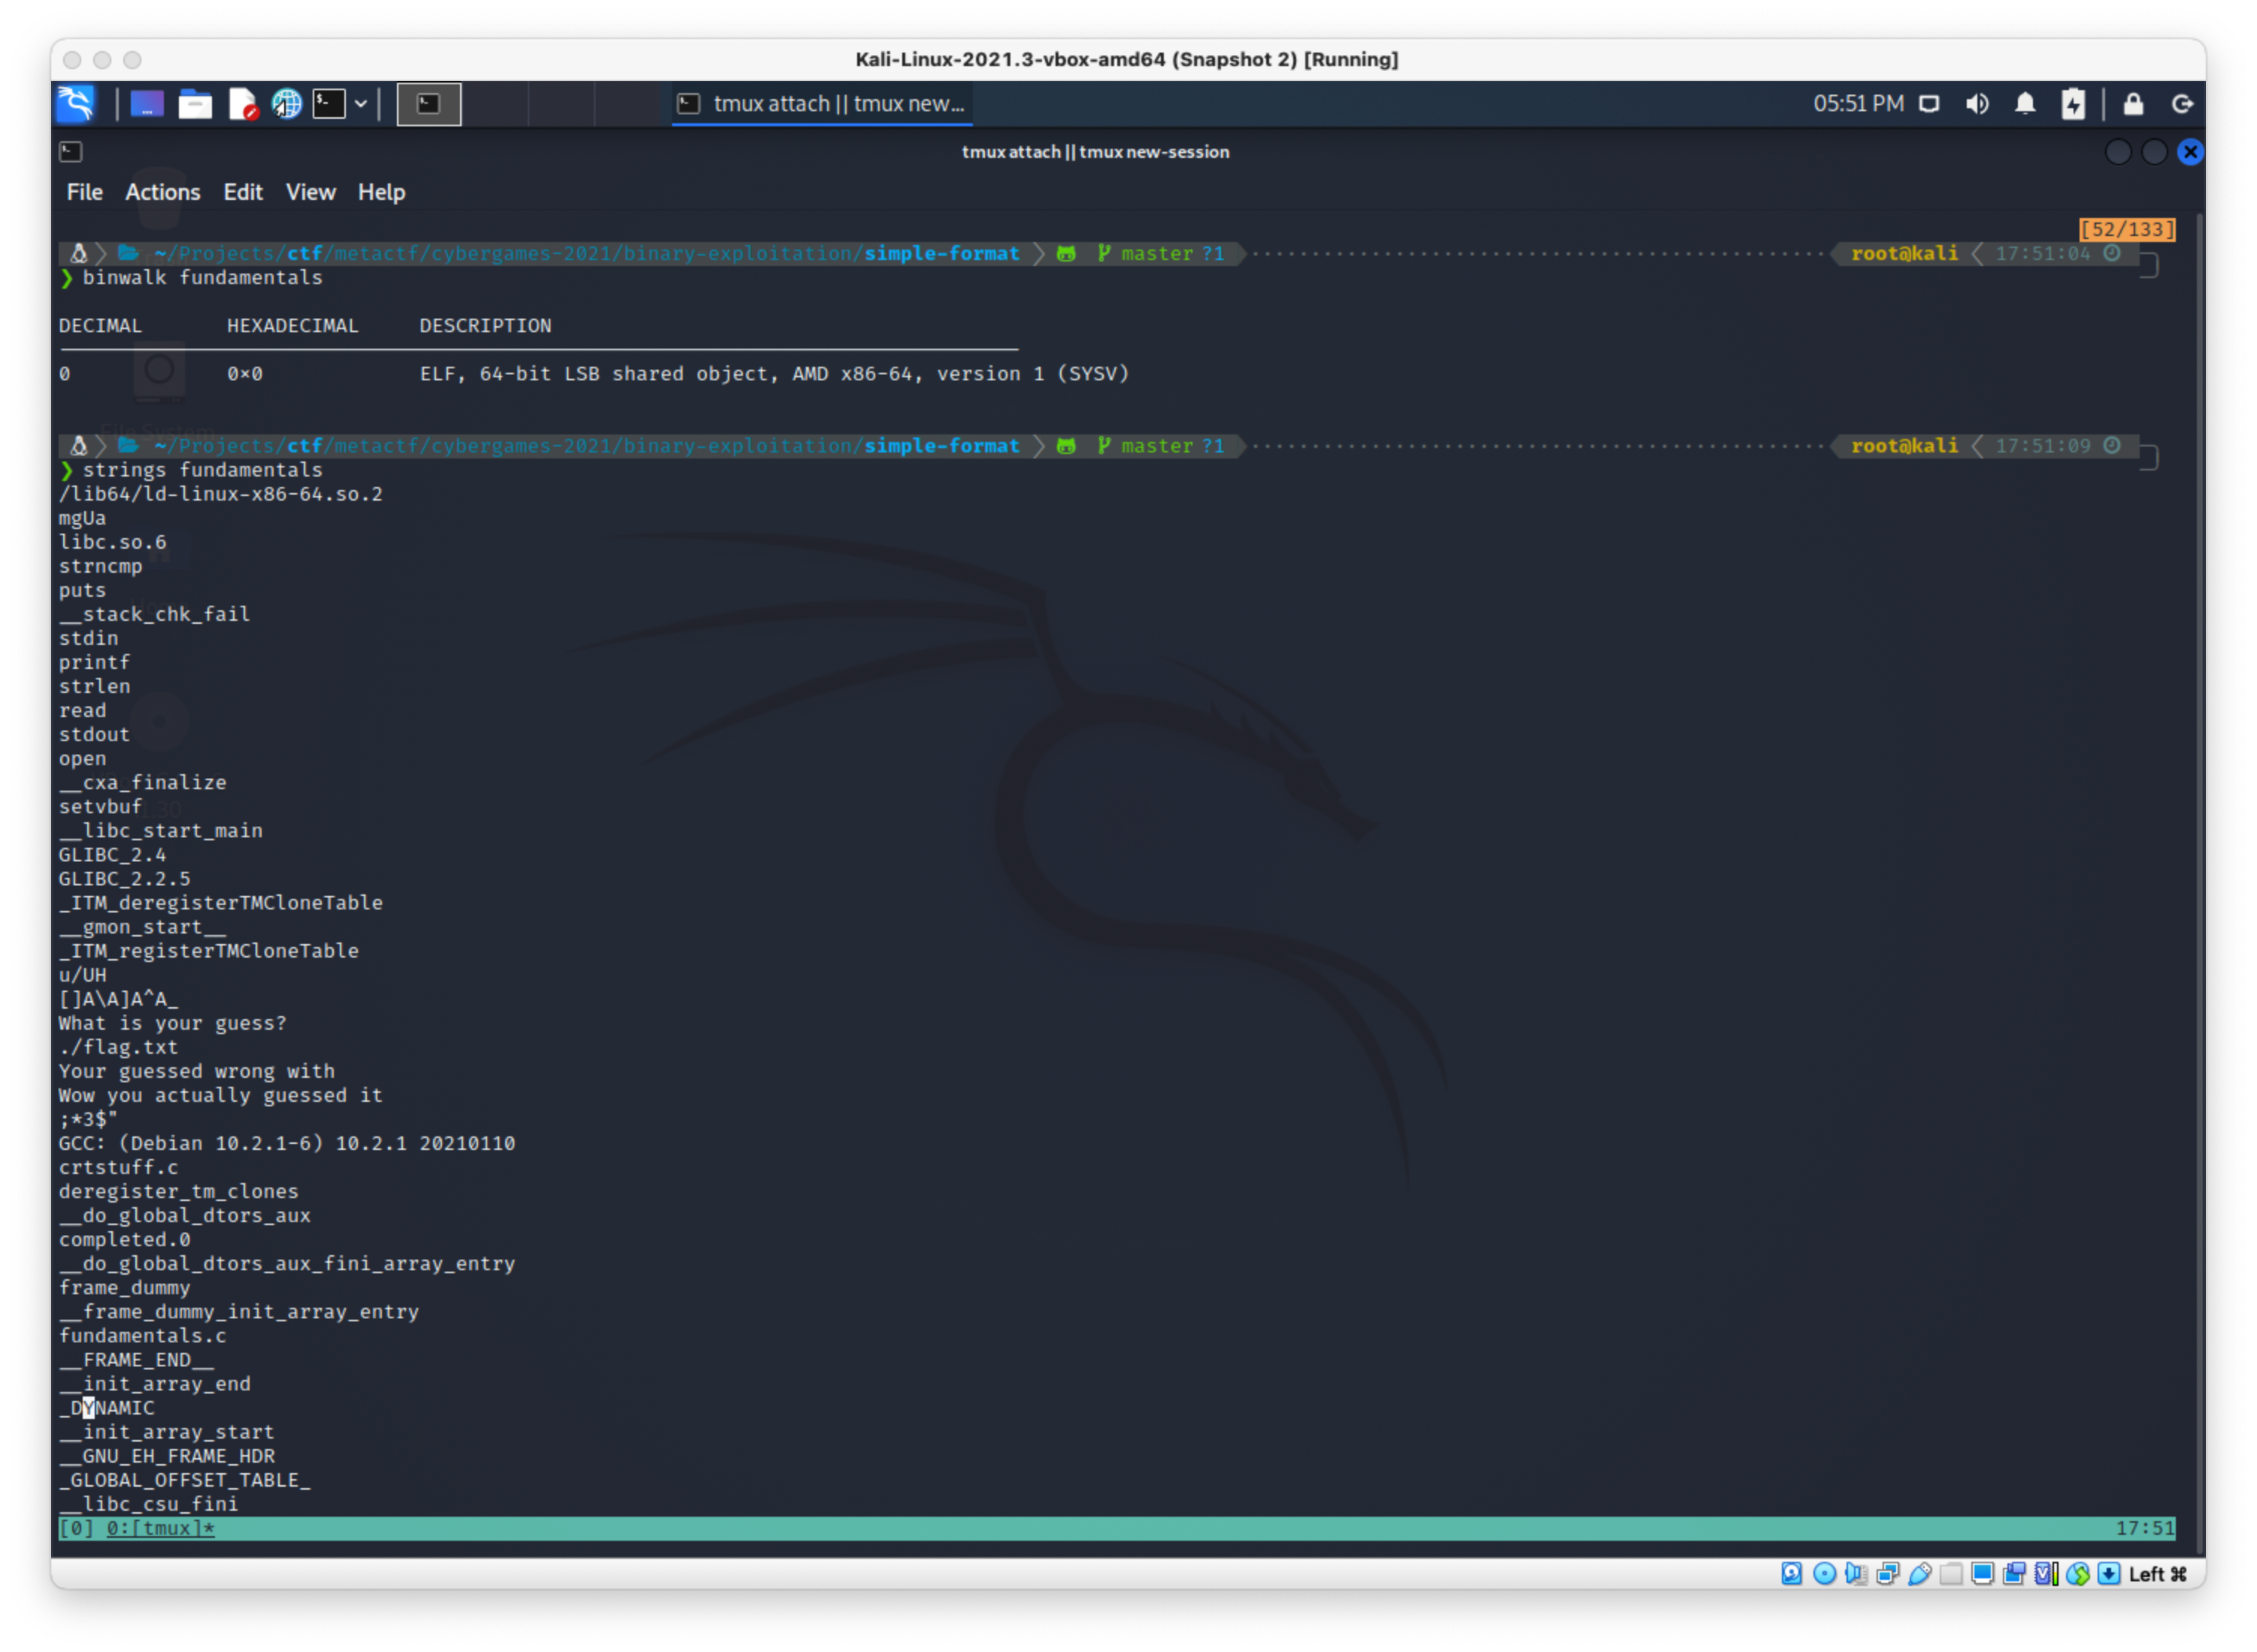Click the Left ⌘ host key label
Viewport: 2257px width, 1652px height.
[x=2159, y=1575]
